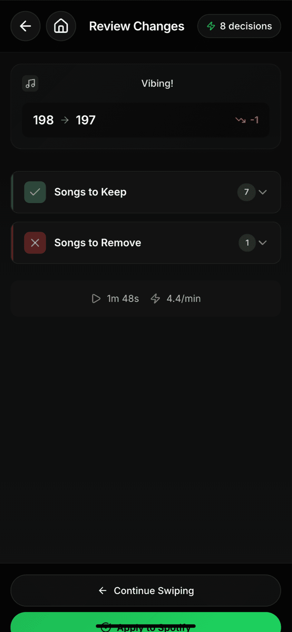
Task: Click the Review Changes title
Action: click(137, 26)
